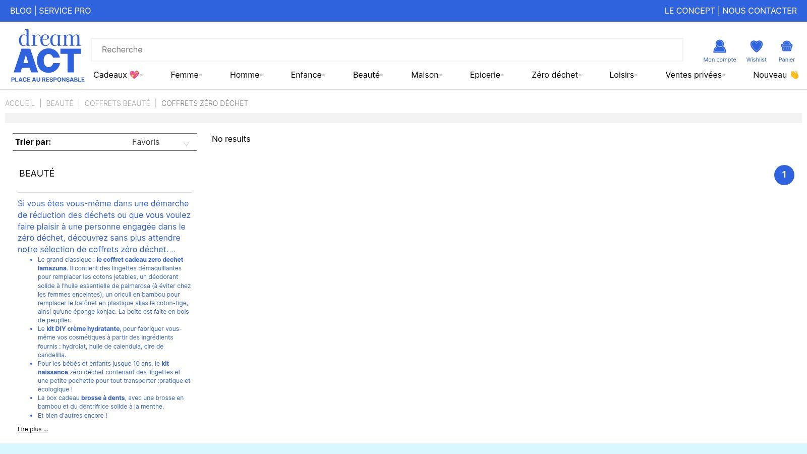807x454 pixels.
Task: Click NOUS CONTACTER in top bar
Action: [x=760, y=11]
